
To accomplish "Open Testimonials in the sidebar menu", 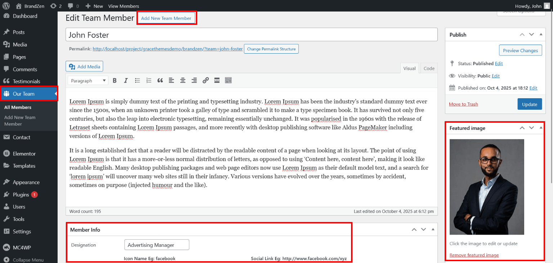I will 26,81.
